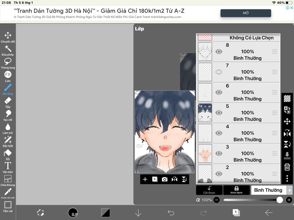This screenshot has height=220, width=294.
Task: Click the horizontal mirror icon in right panel
Action: click(287, 133)
